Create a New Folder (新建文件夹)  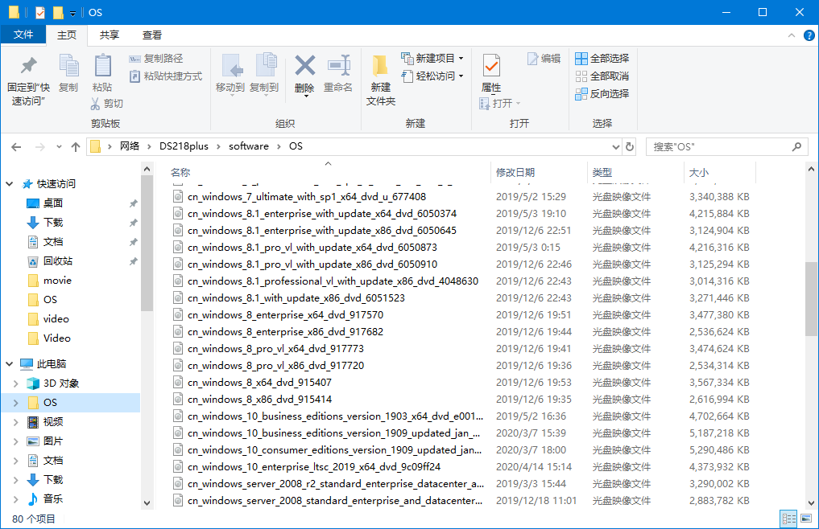[380, 80]
